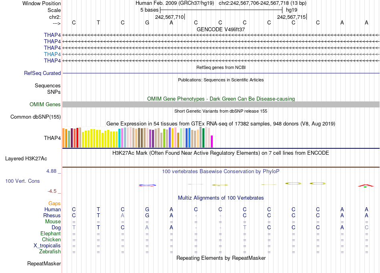Viewport: 380px width, 273px height.
Task: Click the '100 Vert. Cons' track label
Action: point(22,181)
